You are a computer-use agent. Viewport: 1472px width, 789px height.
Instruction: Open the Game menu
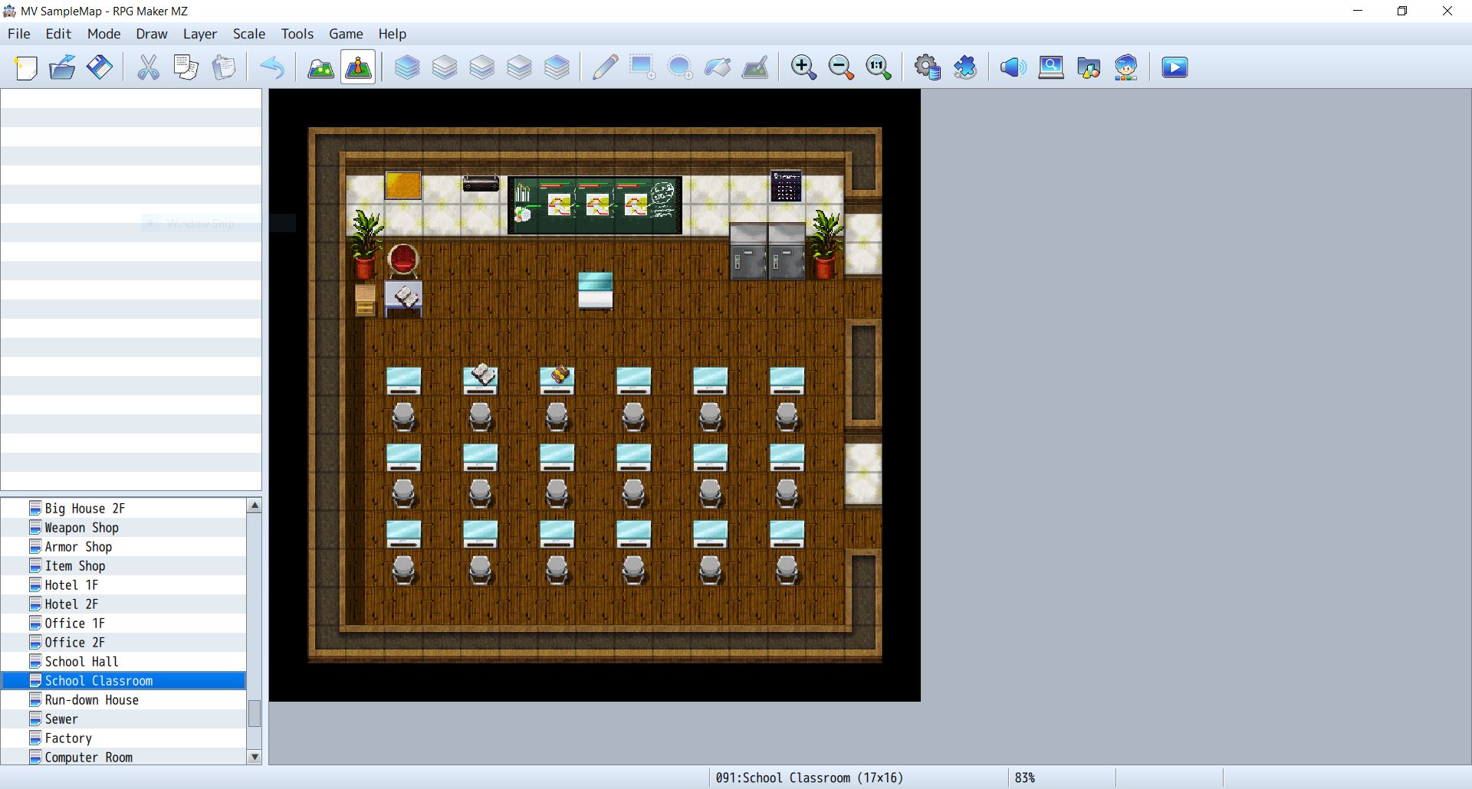[346, 34]
